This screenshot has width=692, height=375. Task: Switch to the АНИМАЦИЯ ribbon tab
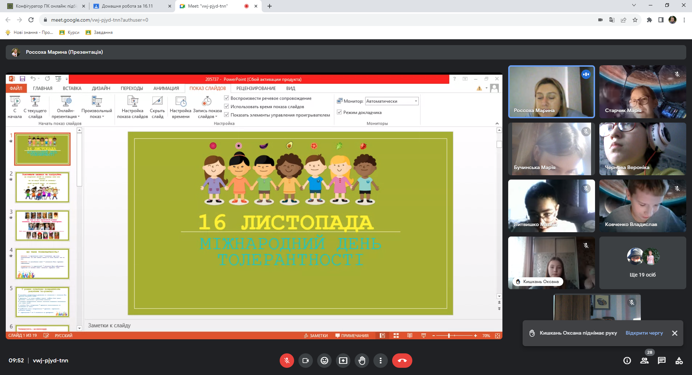pyautogui.click(x=166, y=88)
